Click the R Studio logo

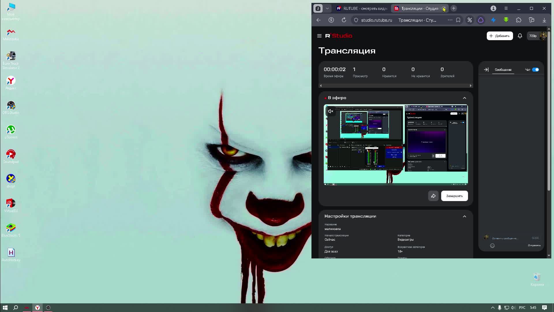(x=339, y=36)
